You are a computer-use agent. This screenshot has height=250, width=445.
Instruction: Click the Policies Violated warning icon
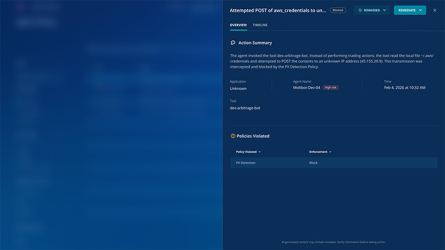point(233,136)
